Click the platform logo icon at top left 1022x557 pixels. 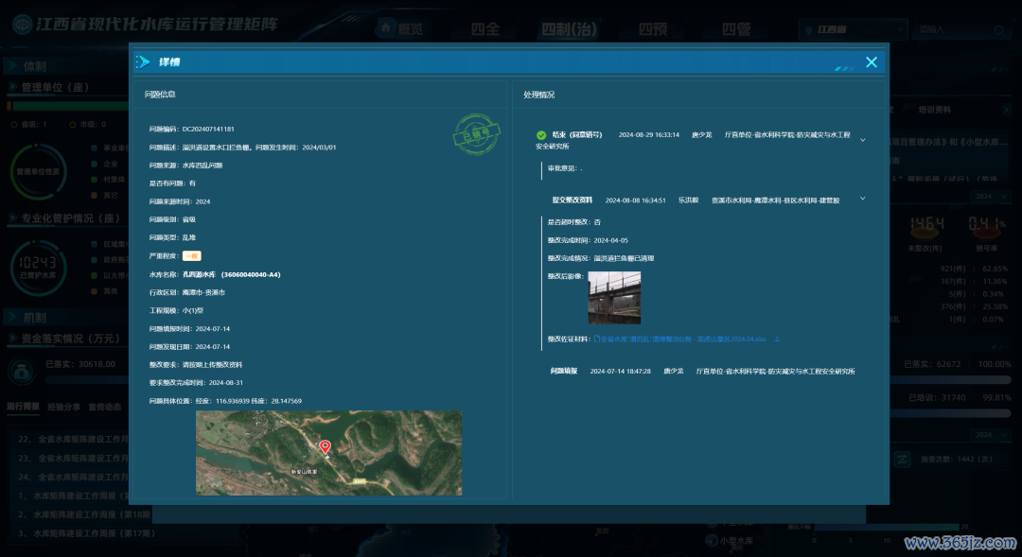pyautogui.click(x=22, y=25)
